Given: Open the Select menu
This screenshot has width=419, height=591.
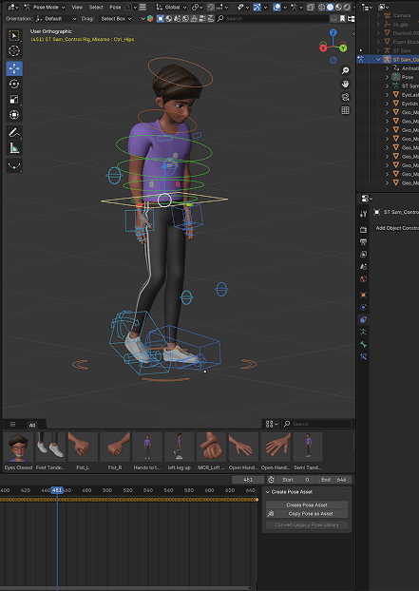Looking at the screenshot, I should coord(96,8).
